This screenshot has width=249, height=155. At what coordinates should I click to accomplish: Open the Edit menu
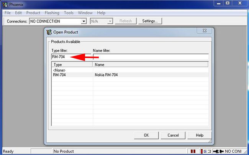click(18, 13)
